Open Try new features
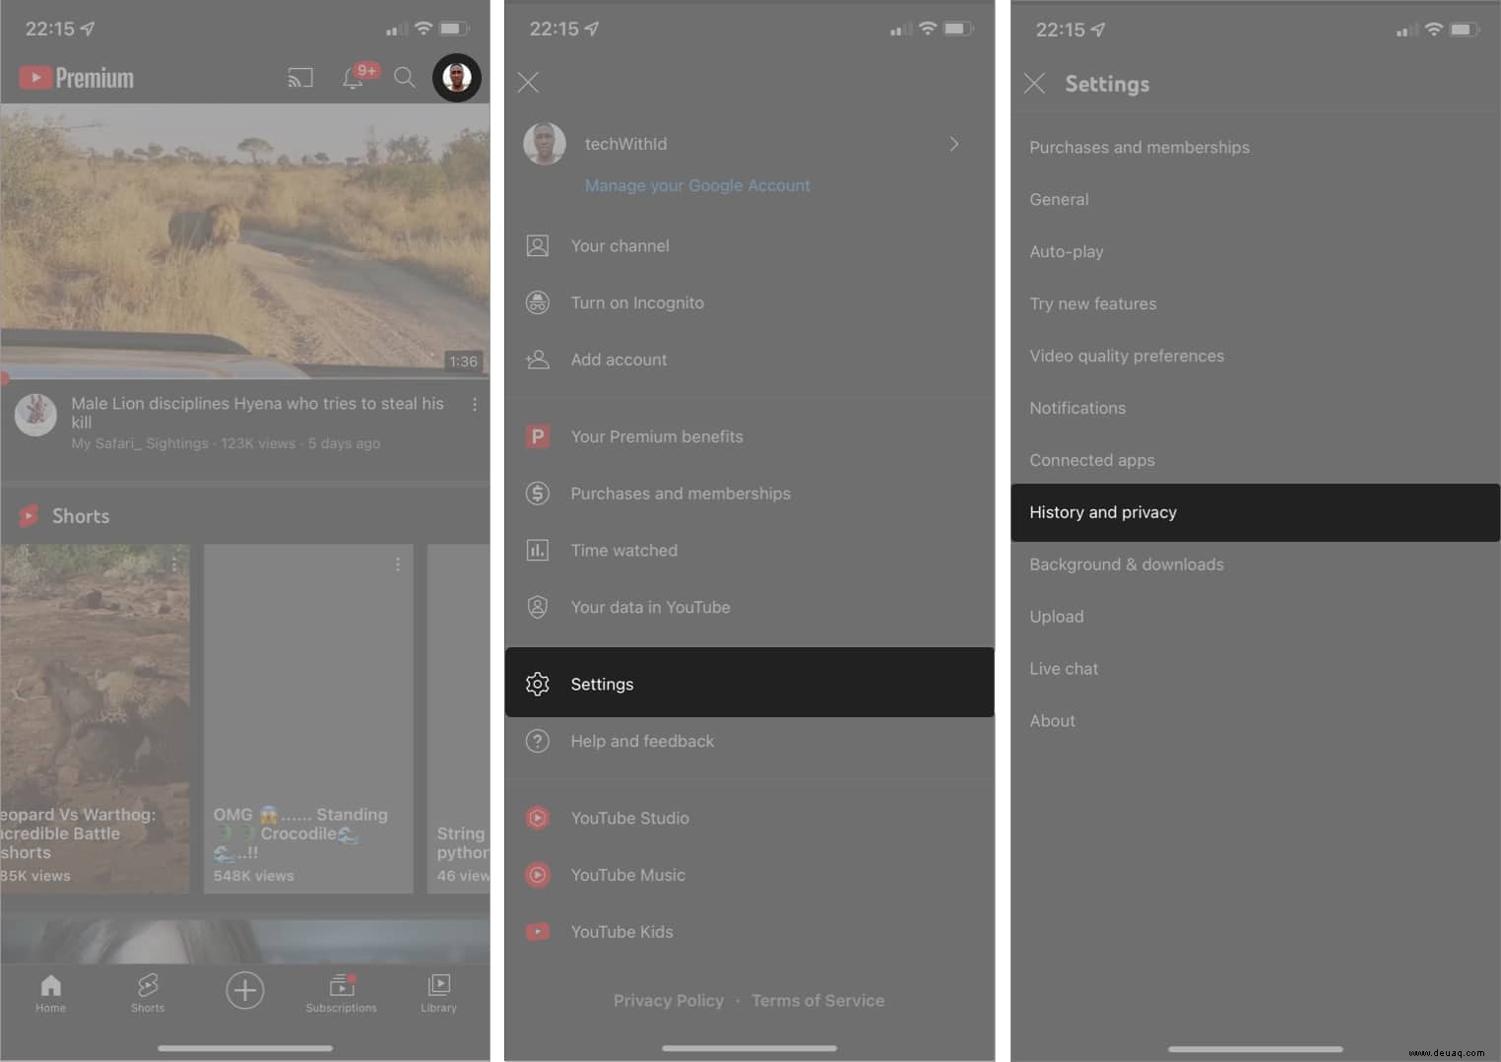Screen dimensions: 1501x1062 tap(1256, 304)
